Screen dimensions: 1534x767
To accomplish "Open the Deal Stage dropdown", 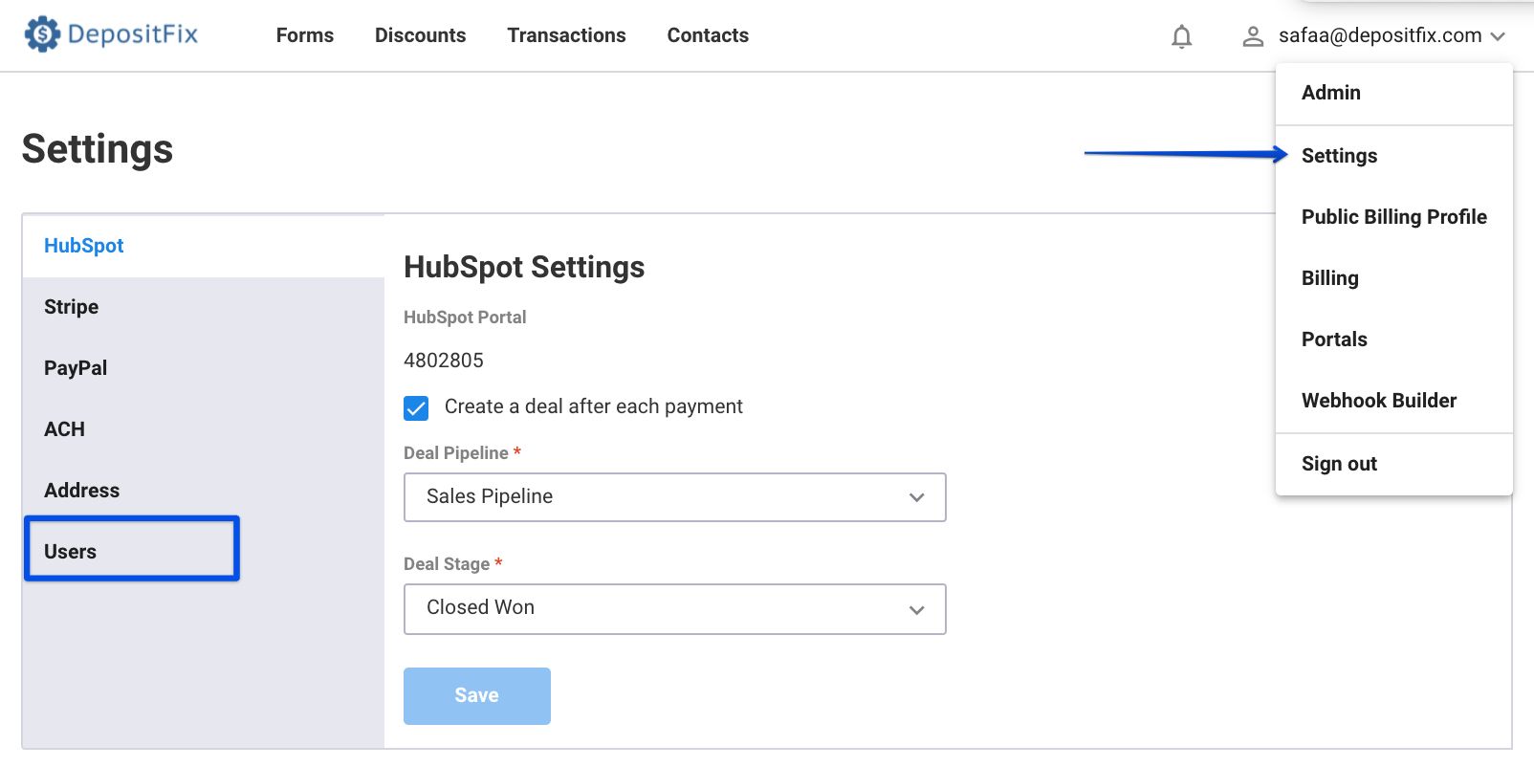I will pyautogui.click(x=675, y=609).
